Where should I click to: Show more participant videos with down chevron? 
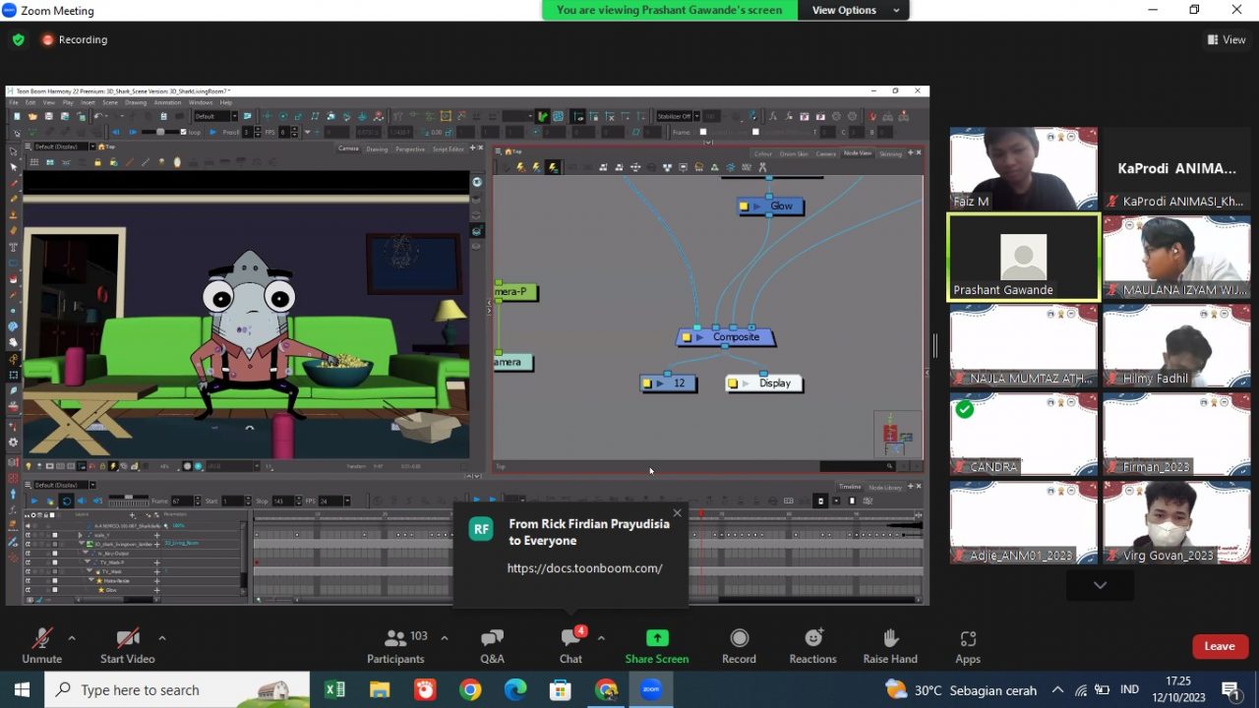pos(1100,585)
